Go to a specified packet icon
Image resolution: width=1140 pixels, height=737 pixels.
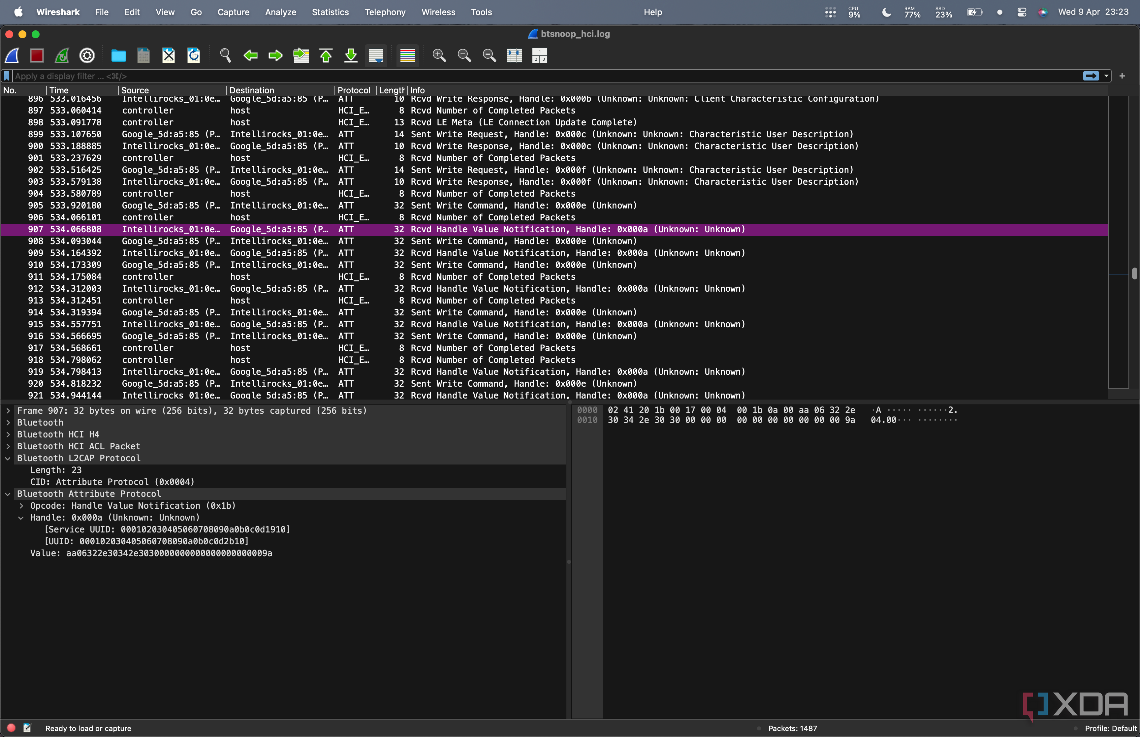coord(301,55)
